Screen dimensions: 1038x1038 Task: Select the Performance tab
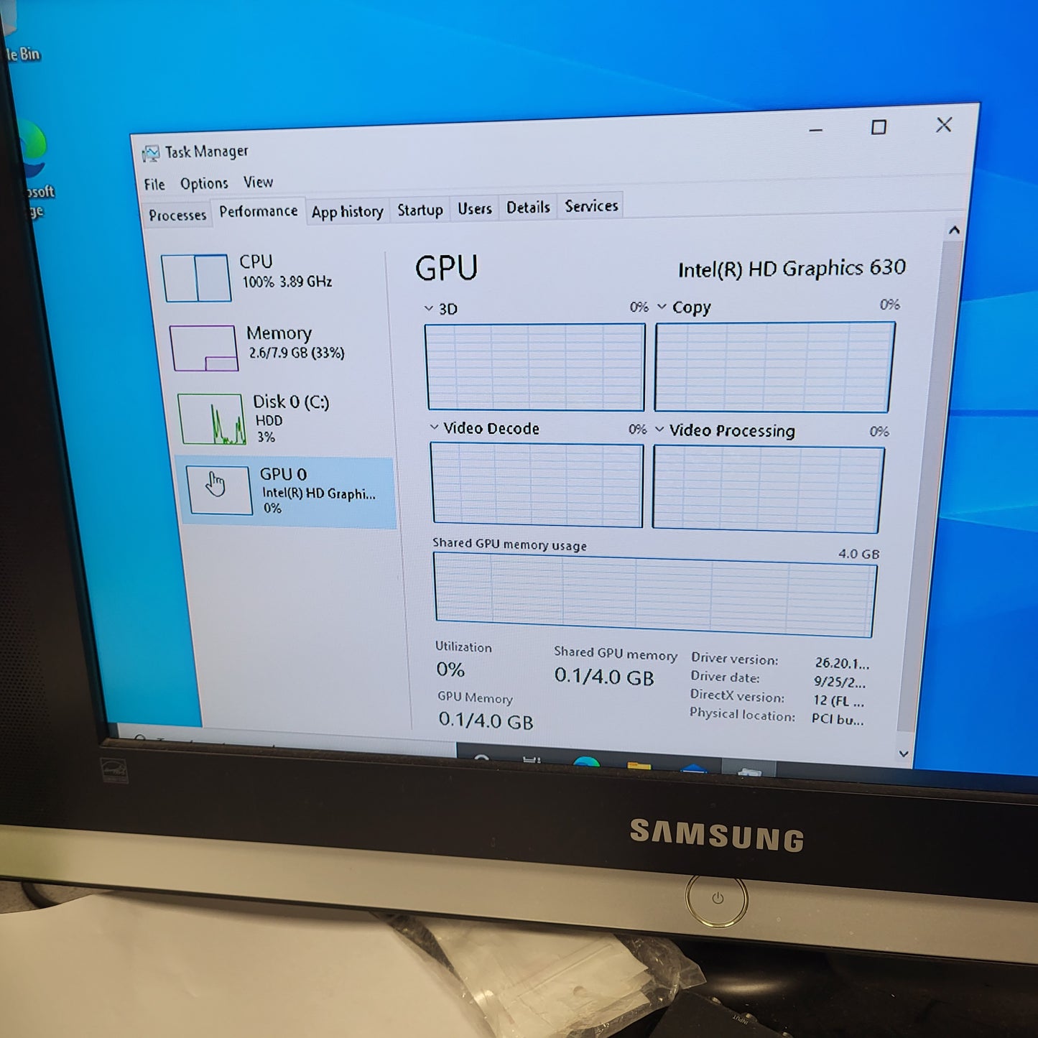[259, 211]
